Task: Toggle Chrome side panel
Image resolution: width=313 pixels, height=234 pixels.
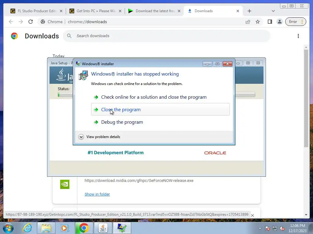Action: [x=270, y=22]
